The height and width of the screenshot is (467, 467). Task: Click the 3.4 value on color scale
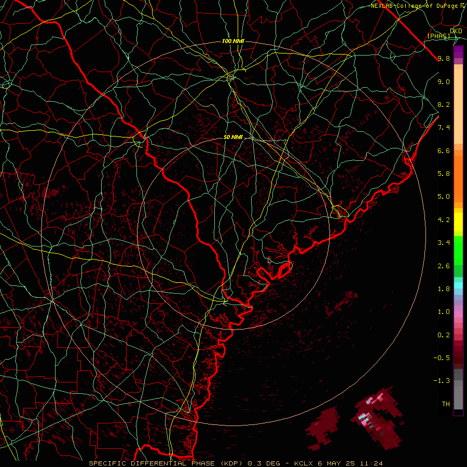pyautogui.click(x=444, y=243)
